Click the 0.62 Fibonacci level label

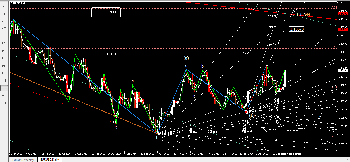click(x=334, y=7)
